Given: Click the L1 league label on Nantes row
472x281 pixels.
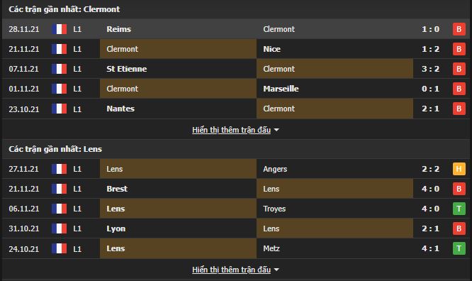Looking at the screenshot, I should [x=77, y=109].
